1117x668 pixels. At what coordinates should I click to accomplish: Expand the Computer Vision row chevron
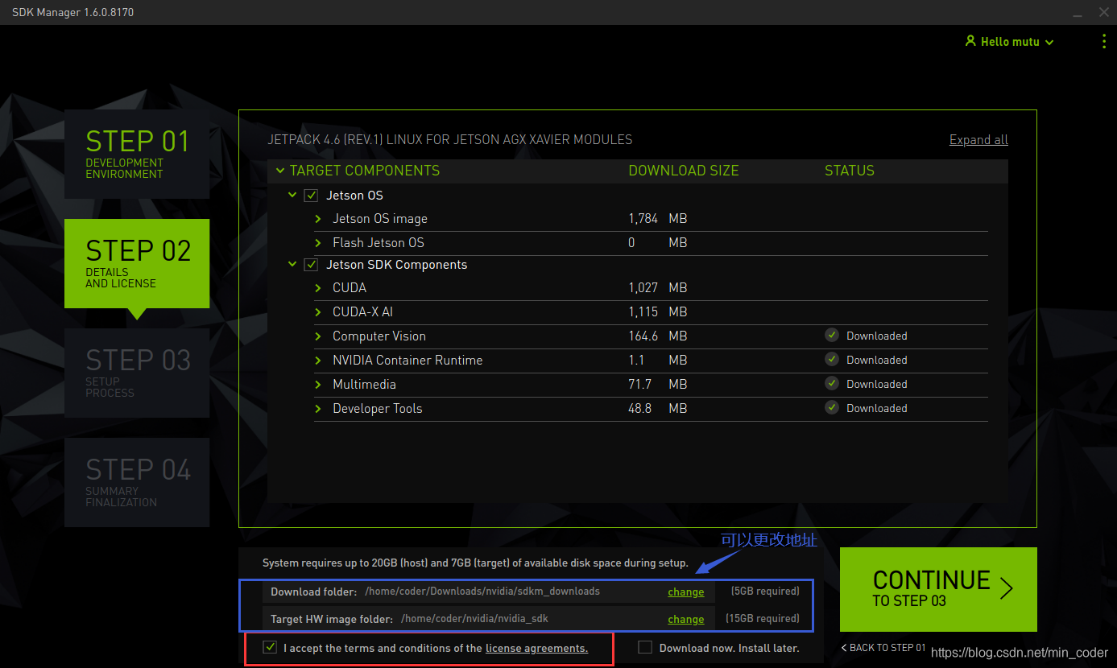tap(319, 336)
